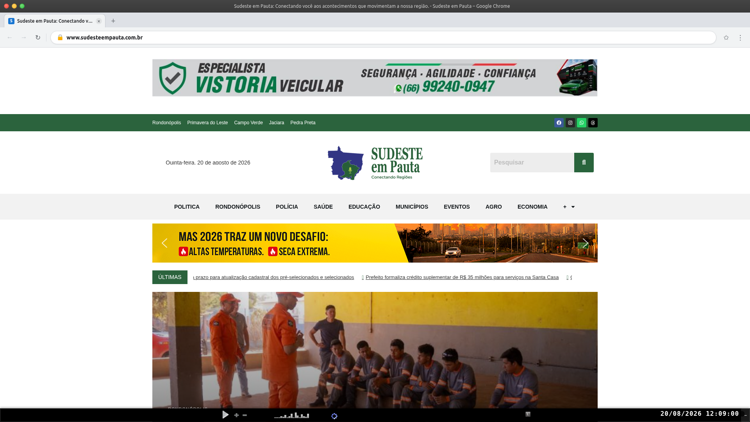Click the minus icon in bottom bar
Screen dimensions: 750x422
245,415
